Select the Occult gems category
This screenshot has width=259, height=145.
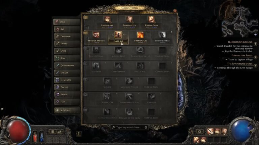click(x=67, y=87)
